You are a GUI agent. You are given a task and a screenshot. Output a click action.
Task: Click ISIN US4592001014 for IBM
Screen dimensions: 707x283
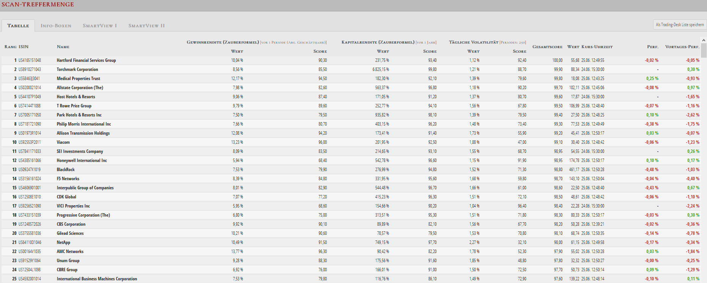(x=30, y=279)
